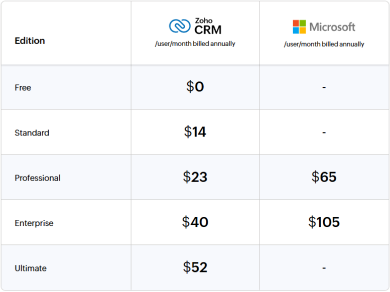Click the Standard edition row label

click(x=32, y=133)
